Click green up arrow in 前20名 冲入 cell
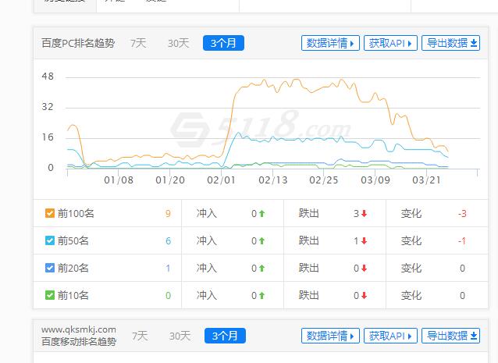The height and width of the screenshot is (363, 498). [x=261, y=268]
